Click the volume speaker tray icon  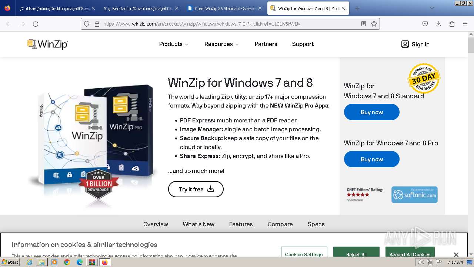point(421,262)
